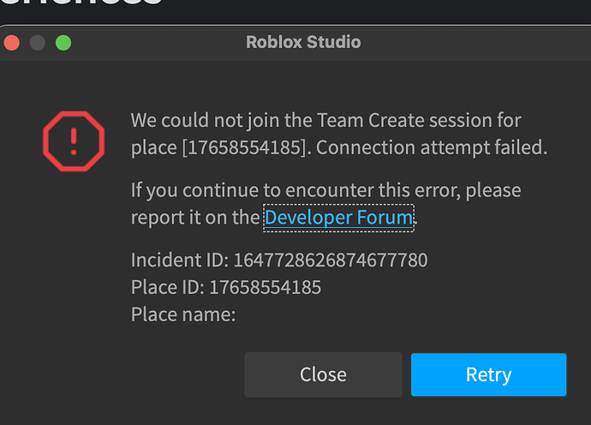Click the Roblox Studio title text
Screen dimensions: 591x425
(x=303, y=42)
